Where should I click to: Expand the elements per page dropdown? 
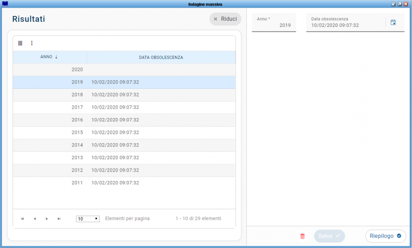click(x=88, y=219)
